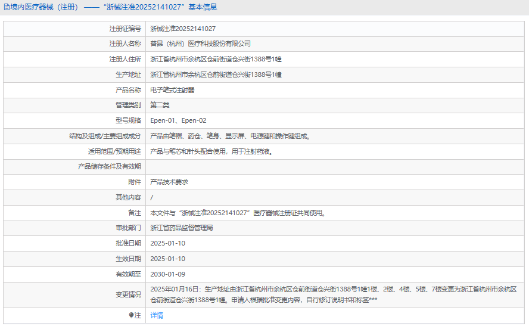Click the bulb icon beside 注 label
Screen dimensions: 529x329
click(x=131, y=315)
